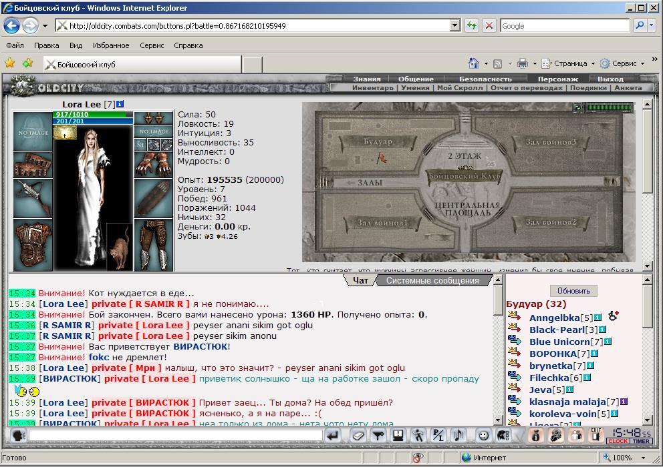Viewport: 663px width, 467px height.
Task: Click the Обновить button
Action: click(573, 290)
